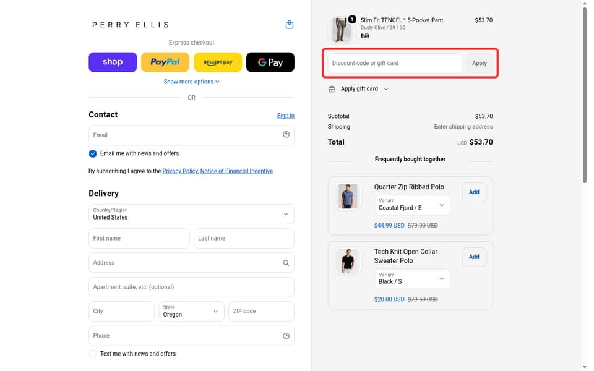Click the $20.00 USD price
Screen dimensions: 594x371
pyautogui.click(x=389, y=299)
